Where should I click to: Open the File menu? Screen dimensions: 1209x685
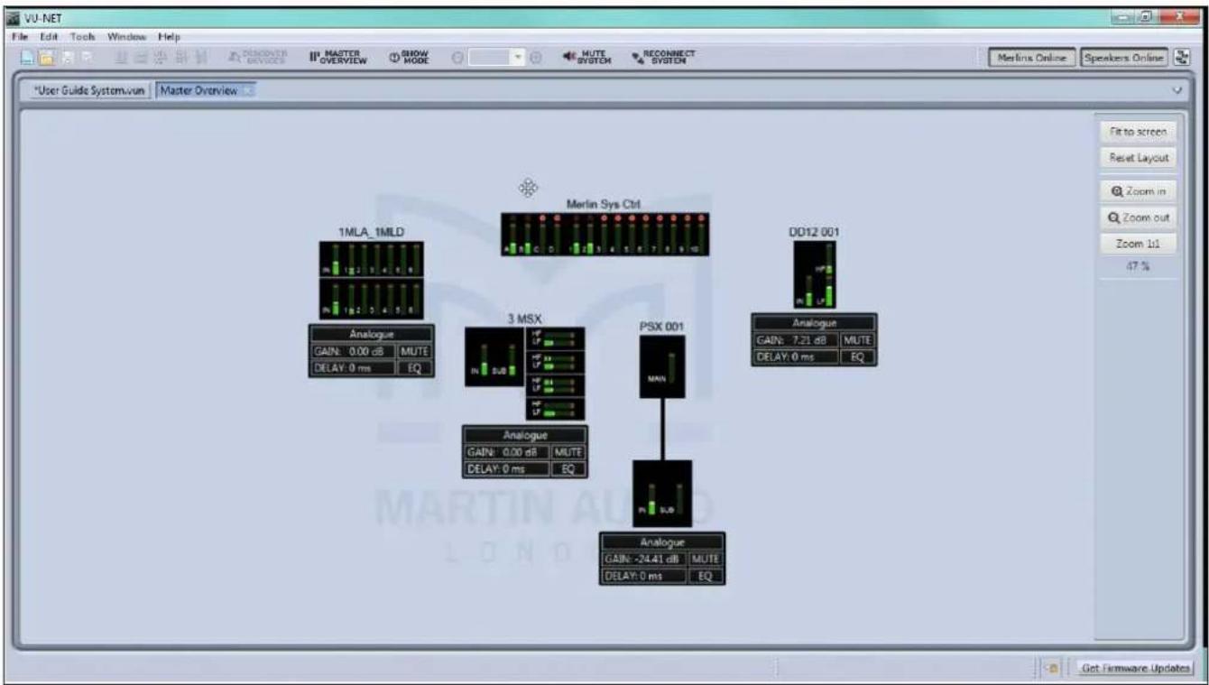pos(20,37)
